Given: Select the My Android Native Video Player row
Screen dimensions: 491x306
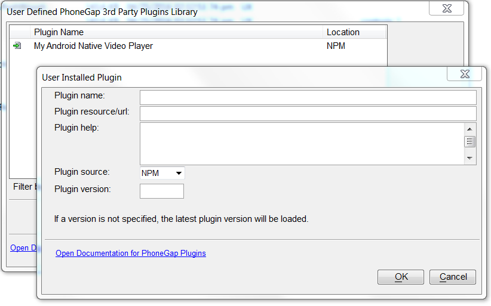Looking at the screenshot, I should (198, 46).
